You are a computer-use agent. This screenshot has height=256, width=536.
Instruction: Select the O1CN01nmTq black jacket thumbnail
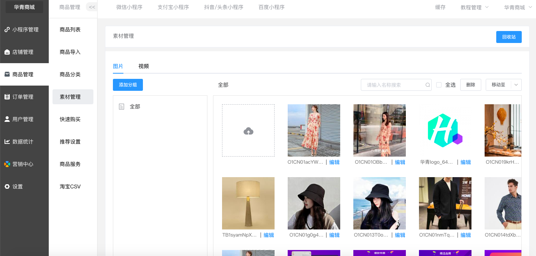[x=445, y=203]
